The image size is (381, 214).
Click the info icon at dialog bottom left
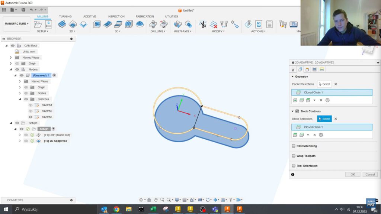[294, 175]
